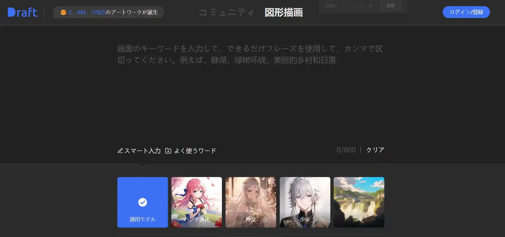Image resolution: width=505 pixels, height=237 pixels.
Task: Open よく使うワード list
Action: click(x=191, y=151)
